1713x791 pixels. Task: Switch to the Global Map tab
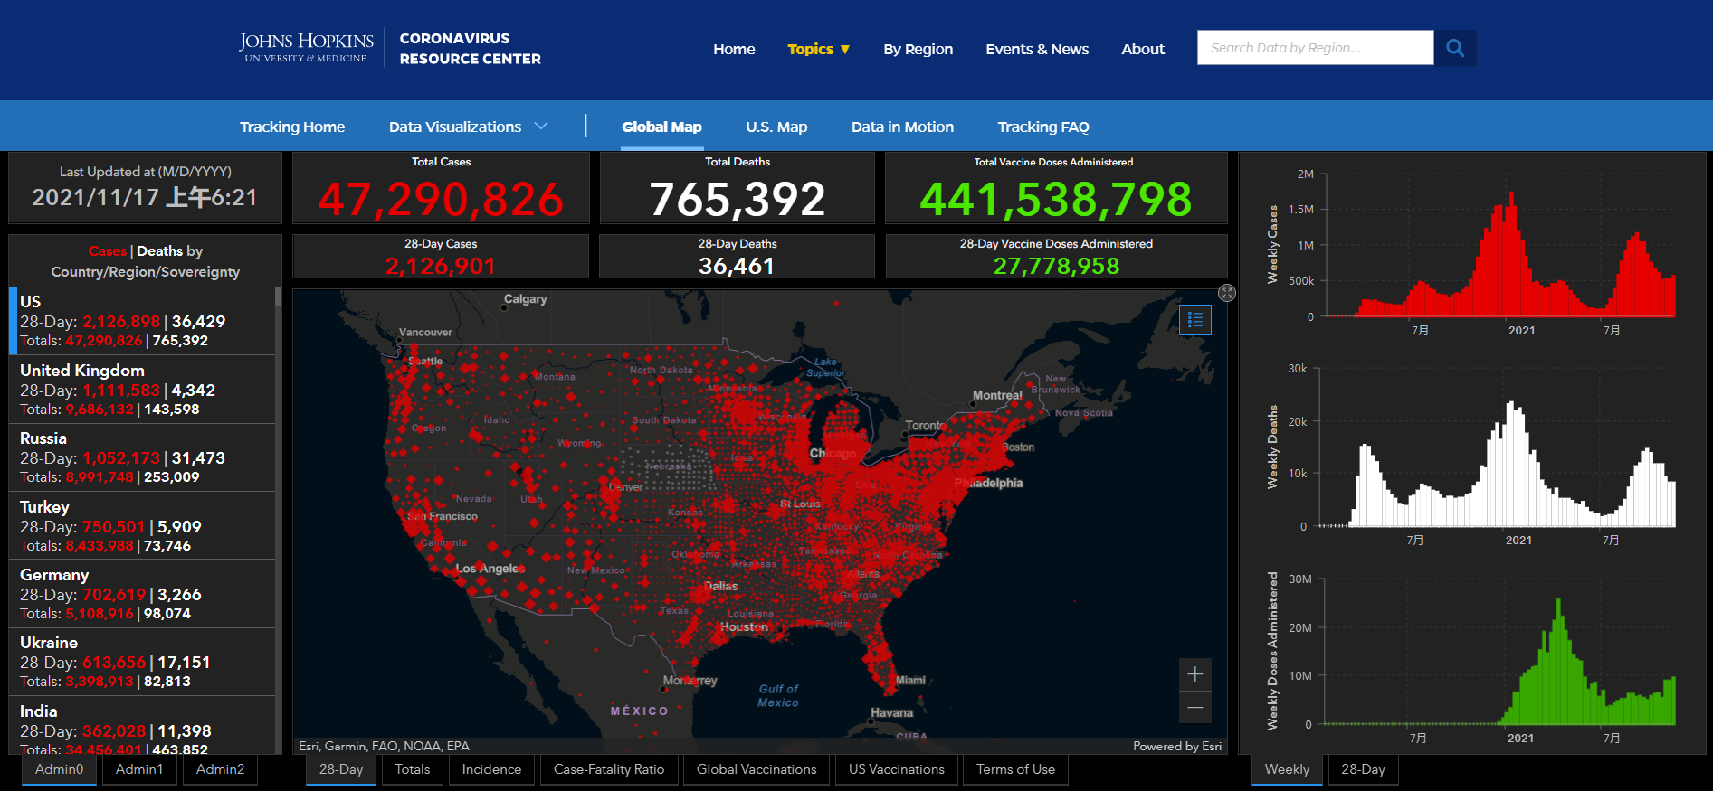pos(661,127)
